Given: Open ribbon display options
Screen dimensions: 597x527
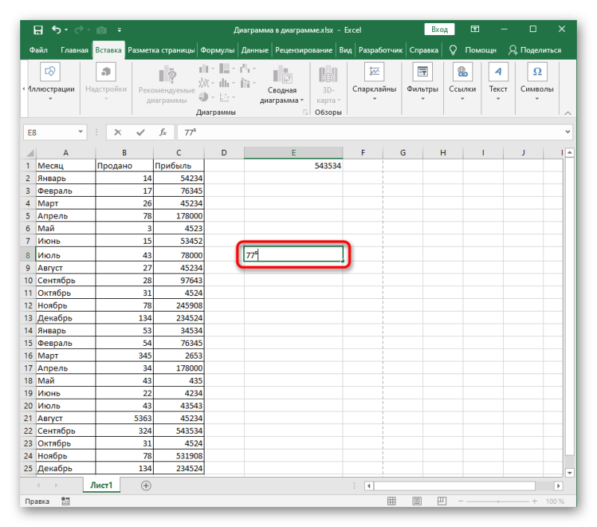Looking at the screenshot, I should [475, 29].
